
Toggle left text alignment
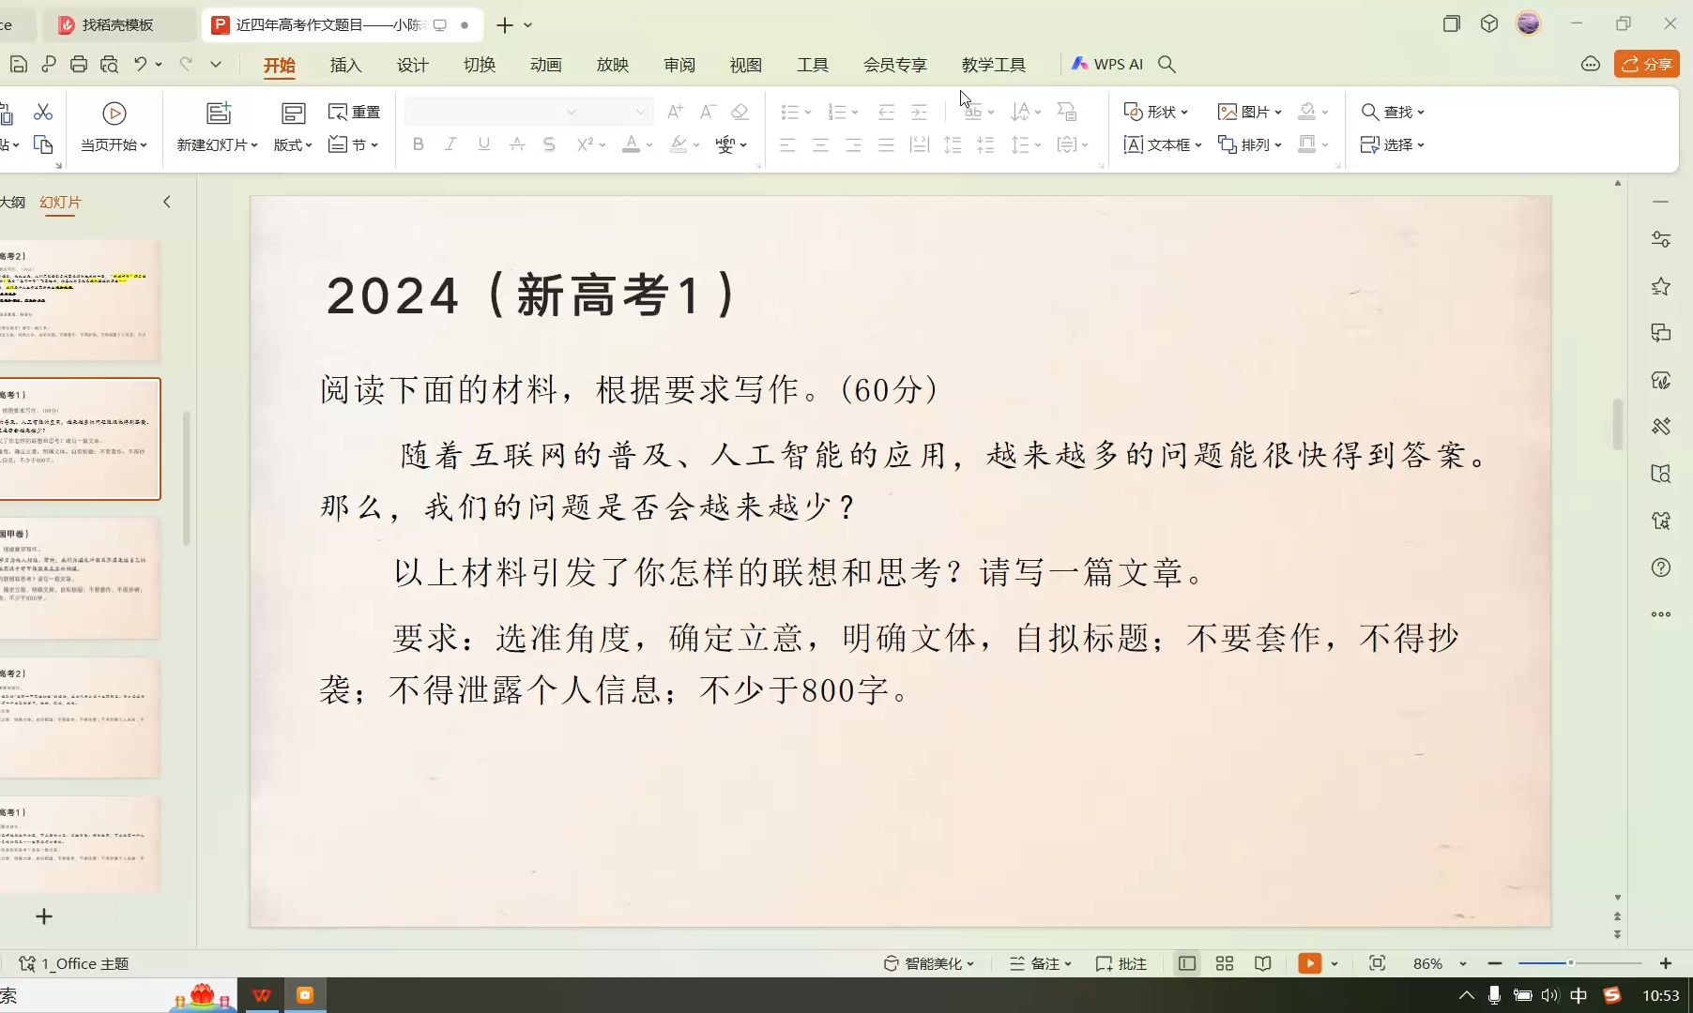tap(787, 144)
